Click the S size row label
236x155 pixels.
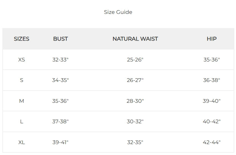pyautogui.click(x=22, y=80)
